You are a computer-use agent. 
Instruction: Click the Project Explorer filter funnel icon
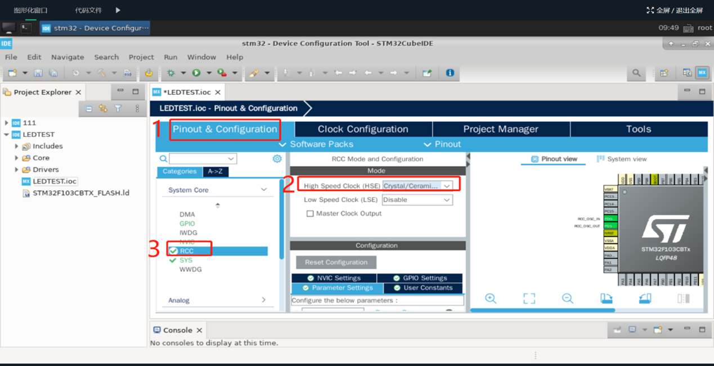[x=118, y=109]
